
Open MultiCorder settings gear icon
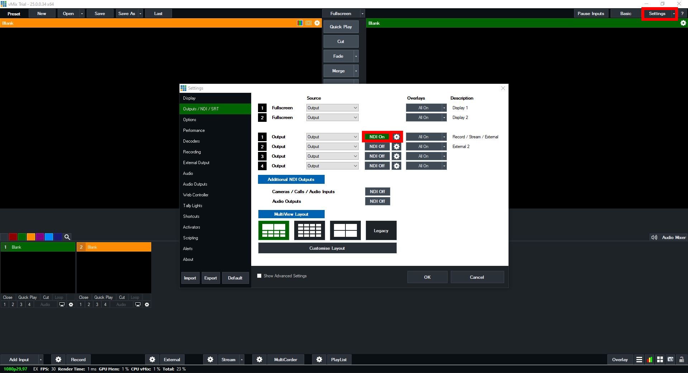coord(259,359)
